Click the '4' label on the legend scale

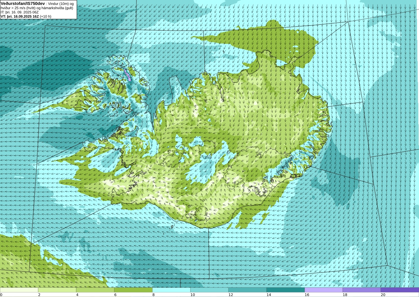point(77,295)
